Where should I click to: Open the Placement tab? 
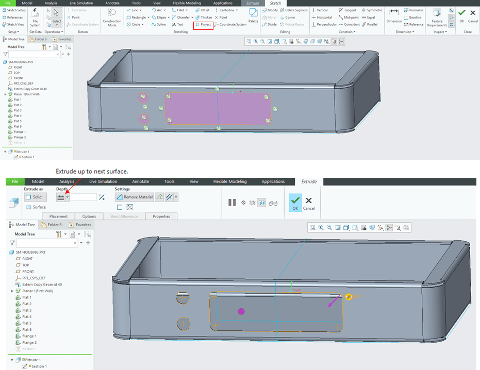(58, 216)
